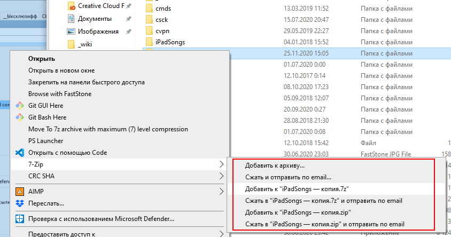Click the Git GUI Here icon

pyautogui.click(x=20, y=106)
